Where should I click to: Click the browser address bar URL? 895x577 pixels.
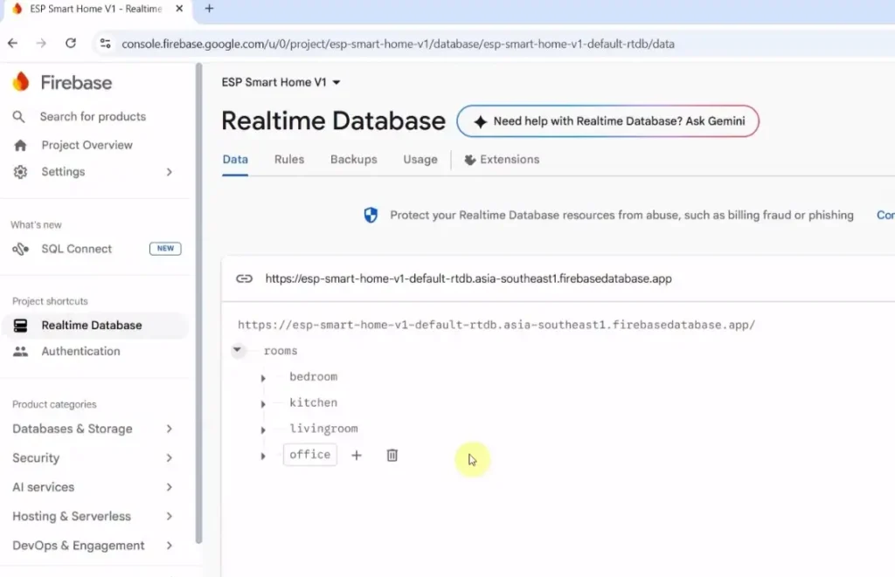click(398, 44)
